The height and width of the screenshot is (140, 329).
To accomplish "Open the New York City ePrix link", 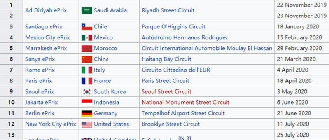I will (x=51, y=124).
